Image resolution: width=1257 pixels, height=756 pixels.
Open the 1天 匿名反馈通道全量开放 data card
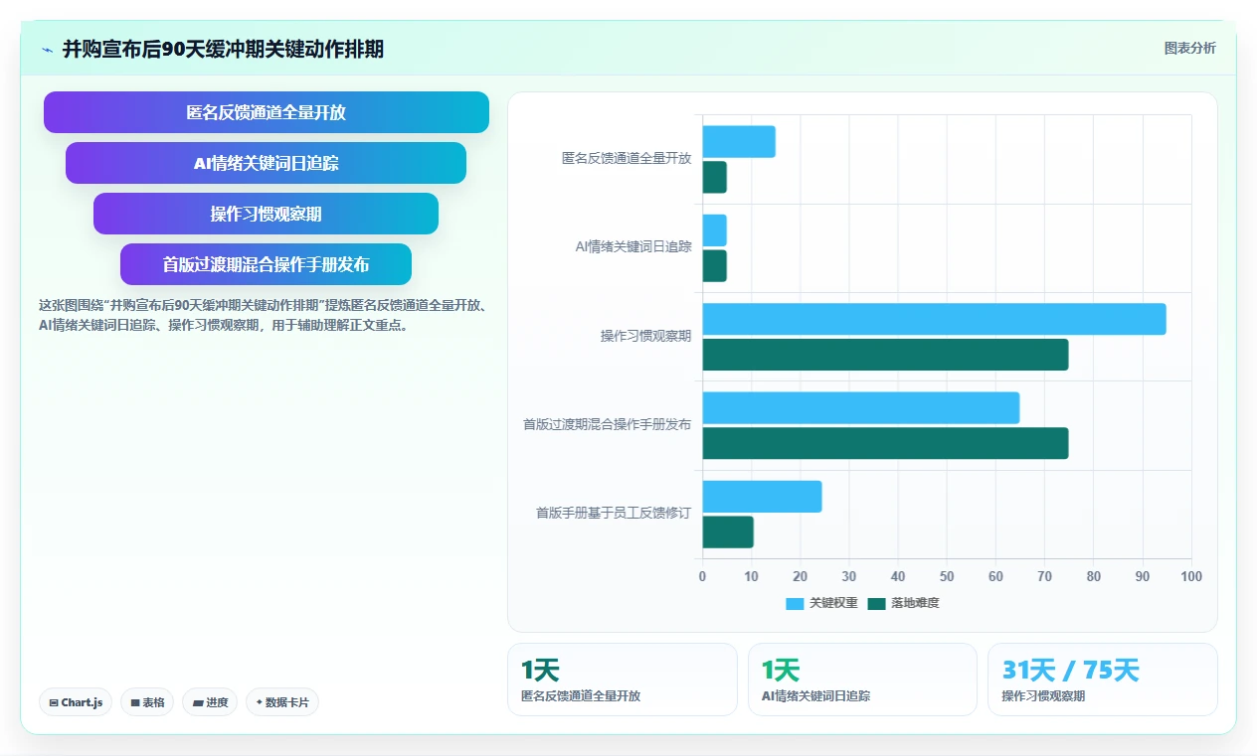point(623,680)
